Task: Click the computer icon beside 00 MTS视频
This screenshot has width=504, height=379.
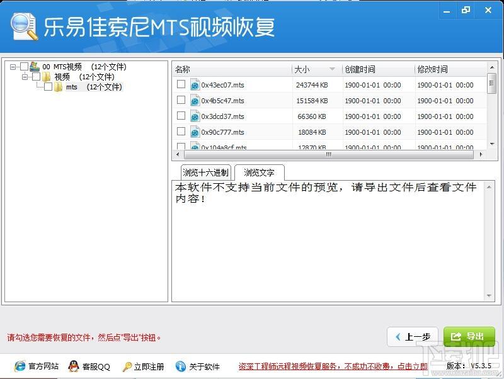Action: pyautogui.click(x=35, y=67)
